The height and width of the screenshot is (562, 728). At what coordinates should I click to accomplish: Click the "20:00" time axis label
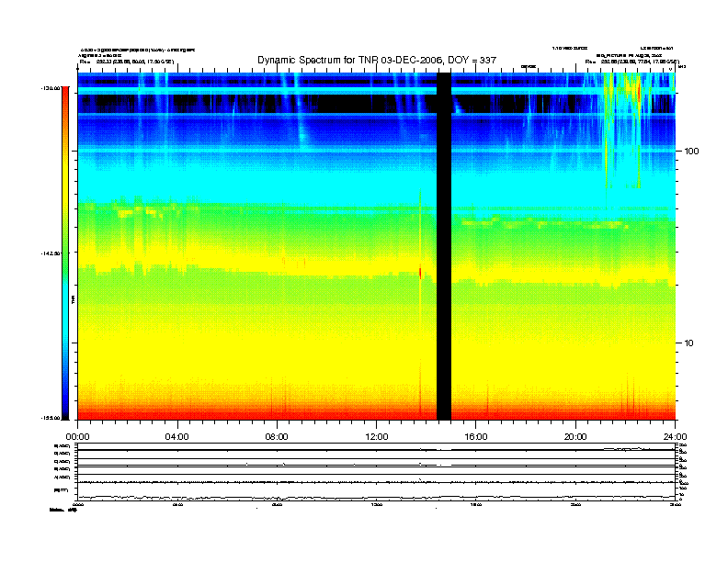[575, 437]
